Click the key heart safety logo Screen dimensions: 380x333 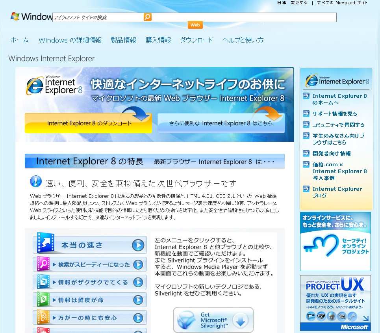(x=321, y=245)
